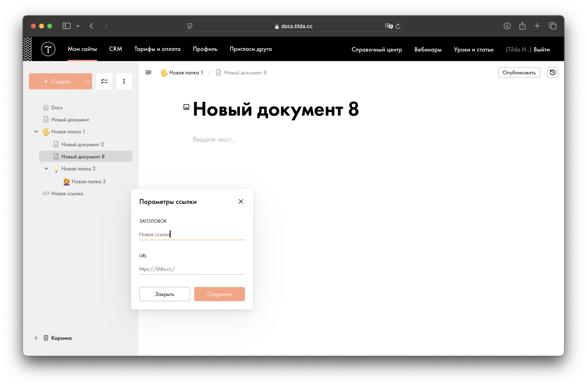Viewport: 587px width, 386px height.
Task: Click the trash bin icon for Корзина
Action: pos(46,338)
